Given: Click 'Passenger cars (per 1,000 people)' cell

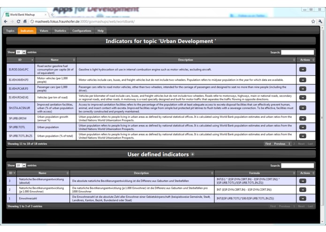Looking at the screenshot, I should tap(55, 89).
